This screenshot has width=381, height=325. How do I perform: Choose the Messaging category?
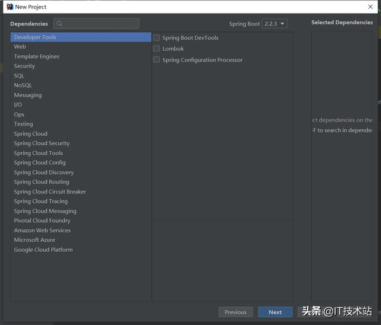click(81, 95)
